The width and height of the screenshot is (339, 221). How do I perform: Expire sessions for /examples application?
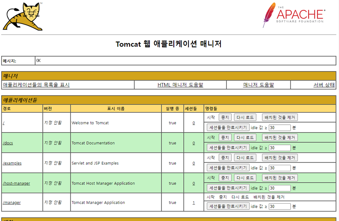click(x=228, y=168)
